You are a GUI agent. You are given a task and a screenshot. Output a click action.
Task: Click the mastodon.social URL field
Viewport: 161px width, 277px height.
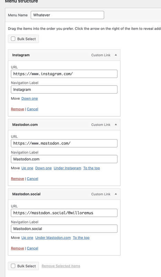click(64, 213)
